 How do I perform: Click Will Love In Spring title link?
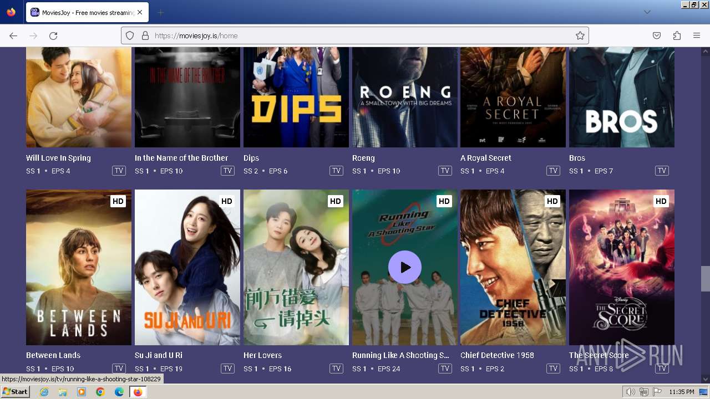click(x=58, y=158)
